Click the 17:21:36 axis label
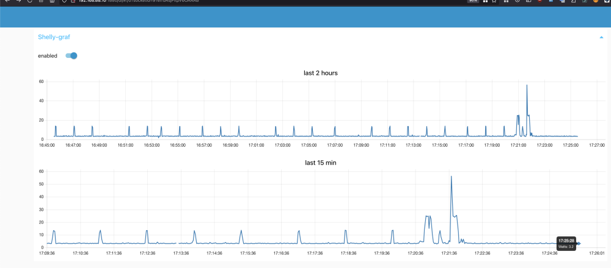 [x=449, y=253]
